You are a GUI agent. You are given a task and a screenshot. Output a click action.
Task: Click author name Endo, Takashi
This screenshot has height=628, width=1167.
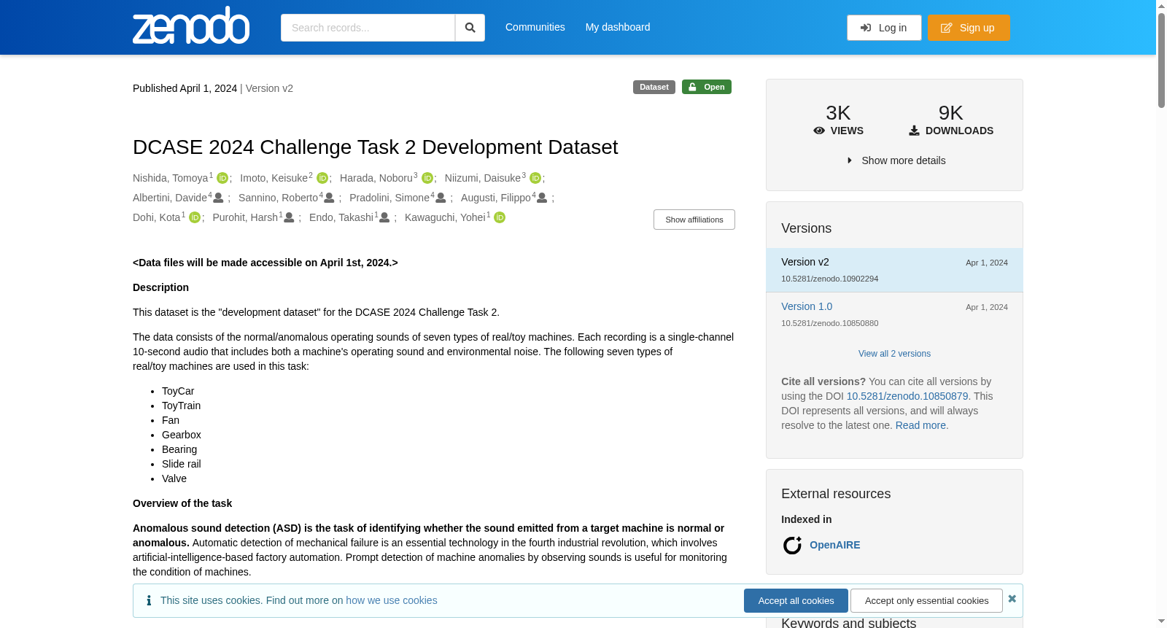(x=341, y=217)
